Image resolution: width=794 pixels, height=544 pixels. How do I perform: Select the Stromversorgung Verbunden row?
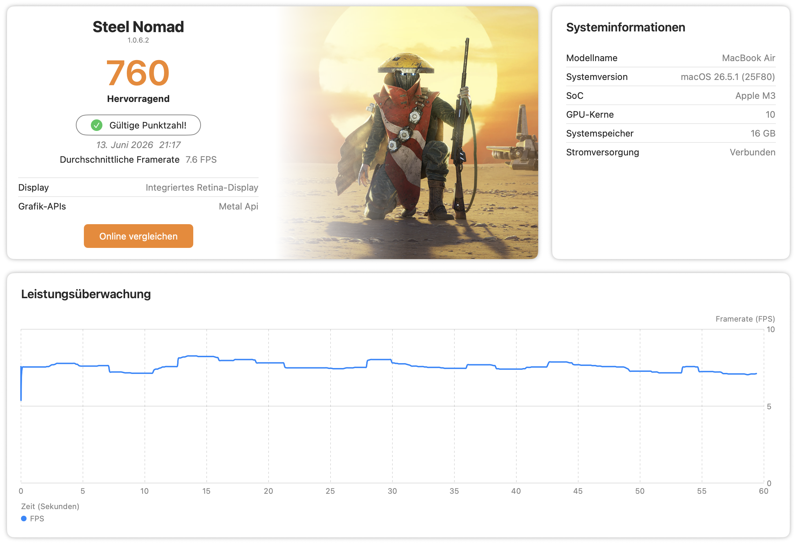pyautogui.click(x=671, y=152)
